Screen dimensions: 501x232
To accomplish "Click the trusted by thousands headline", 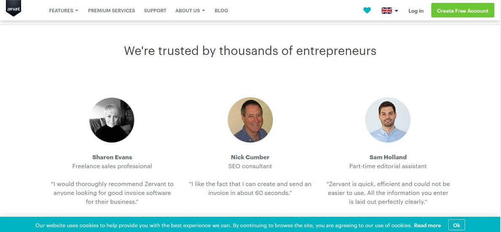I will tap(250, 51).
